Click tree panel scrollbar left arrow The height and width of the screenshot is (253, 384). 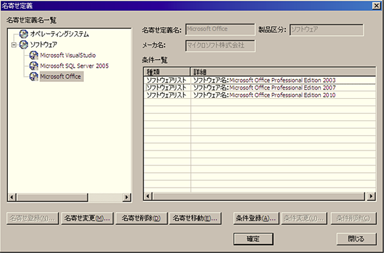tap(12, 197)
